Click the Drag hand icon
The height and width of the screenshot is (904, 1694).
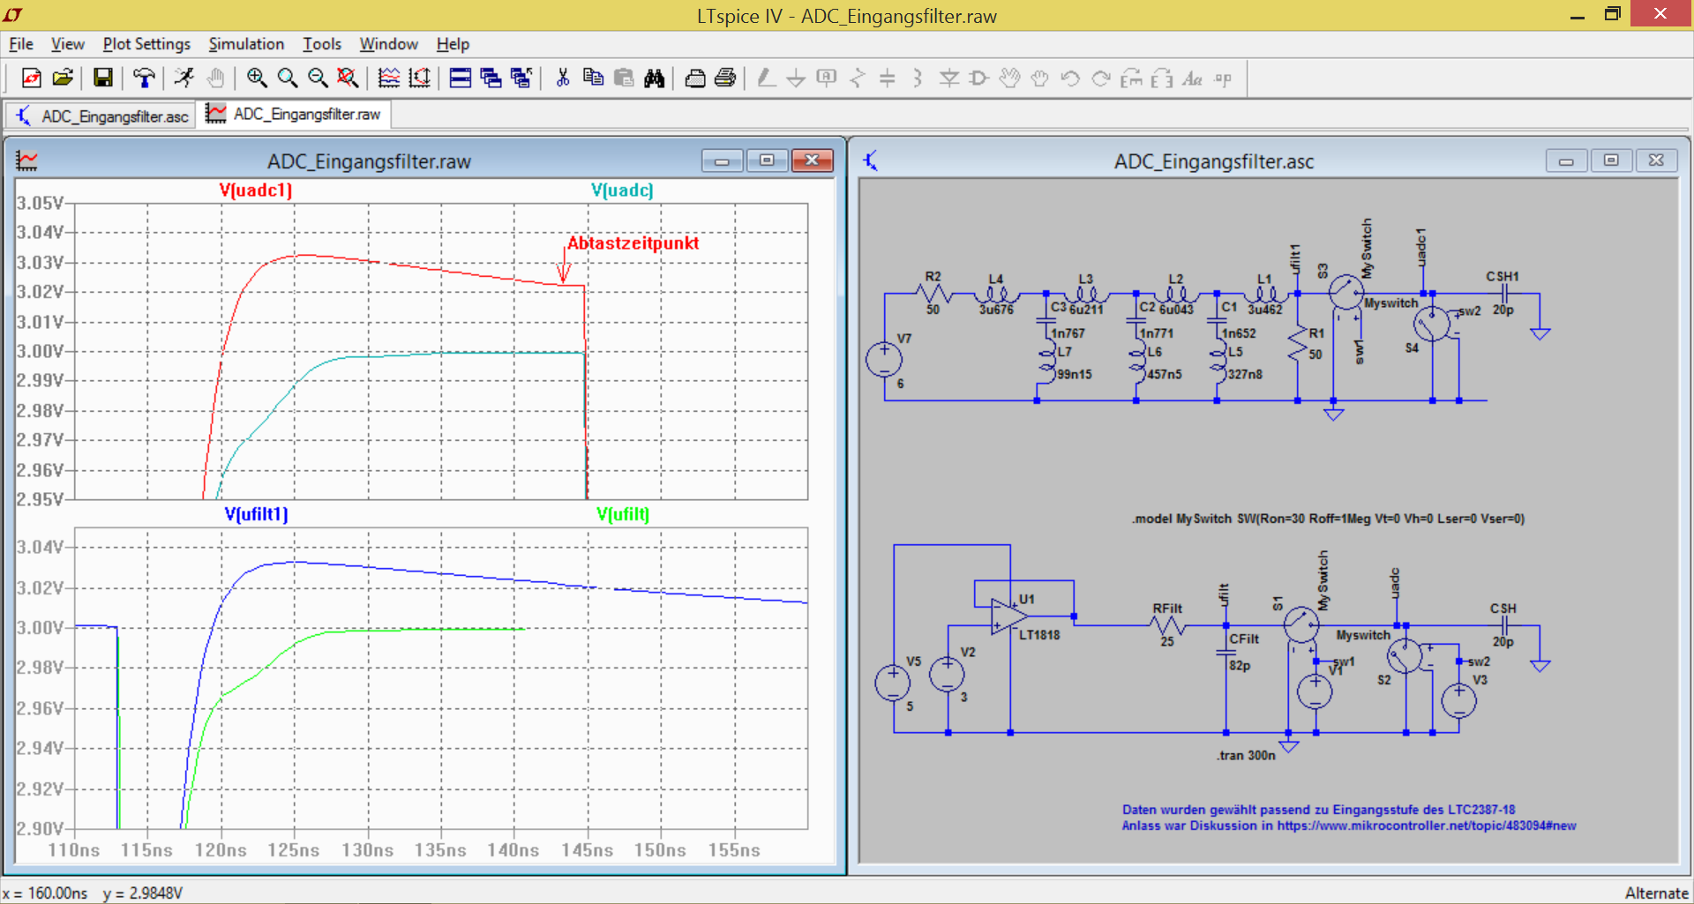click(1040, 78)
